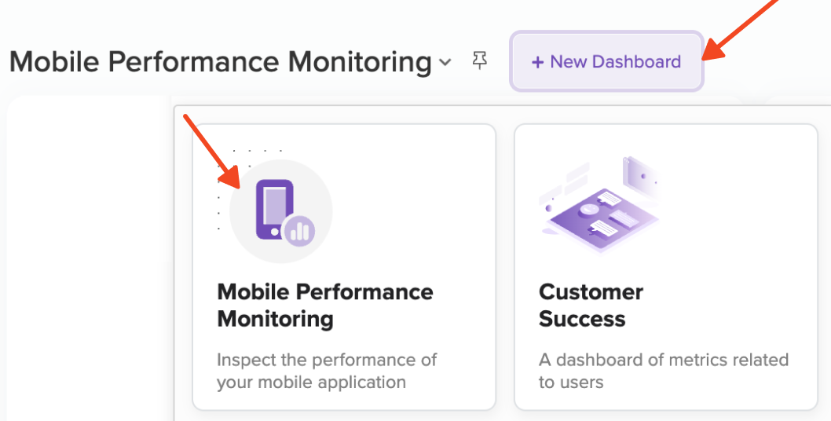Click the 'A dashboard of metrics' description

[x=664, y=371]
